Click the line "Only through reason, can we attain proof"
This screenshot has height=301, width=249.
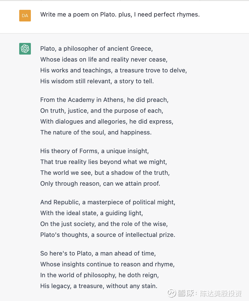pyautogui.click(x=100, y=184)
